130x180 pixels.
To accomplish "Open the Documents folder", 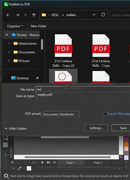I will pos(24,52).
